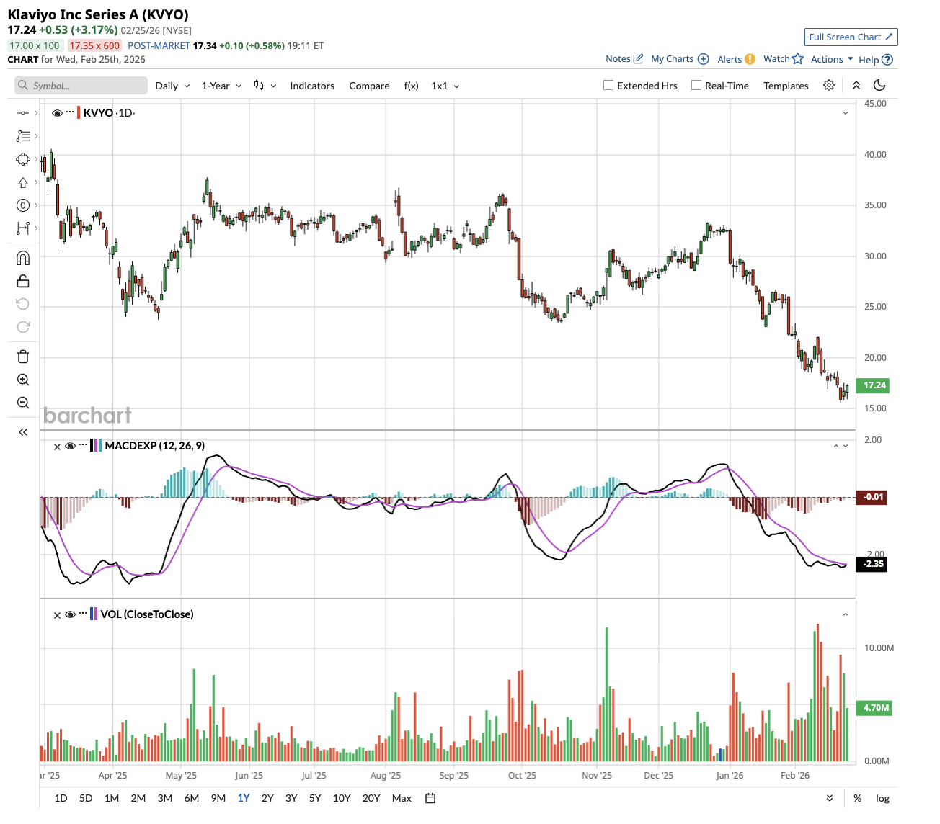
Task: Zoom in on the chart
Action: pos(23,380)
